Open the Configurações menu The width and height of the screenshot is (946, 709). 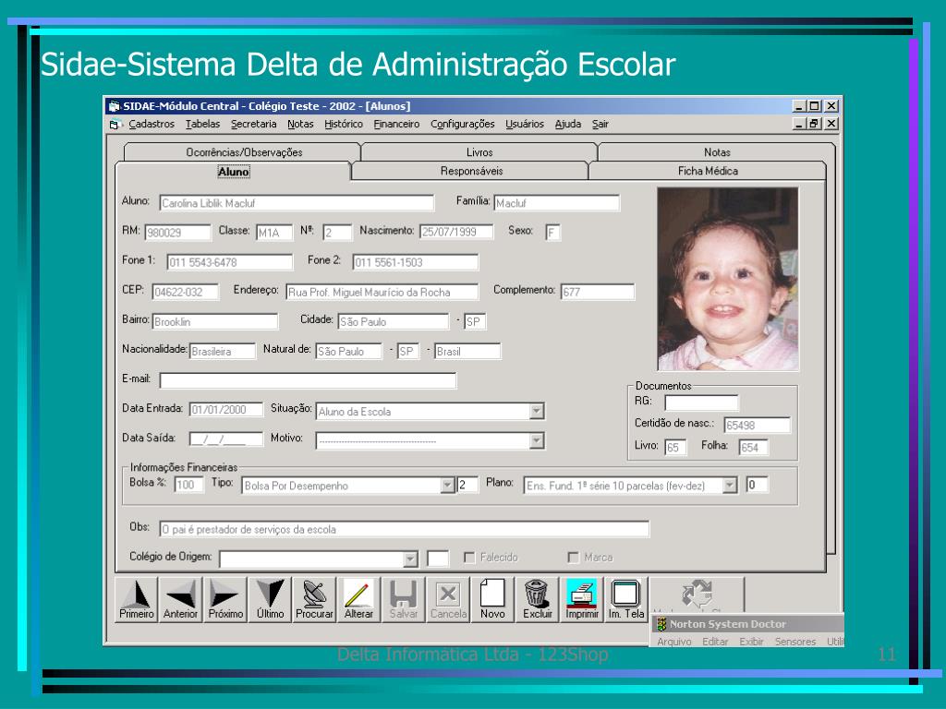(463, 124)
